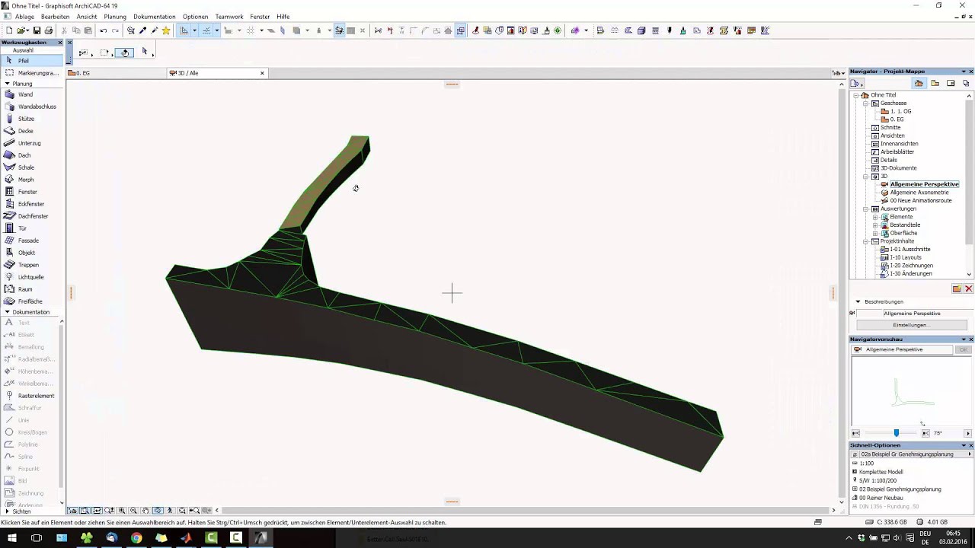Expand the Sichten toolbox section
Viewport: 975px width, 548px height.
click(7, 511)
